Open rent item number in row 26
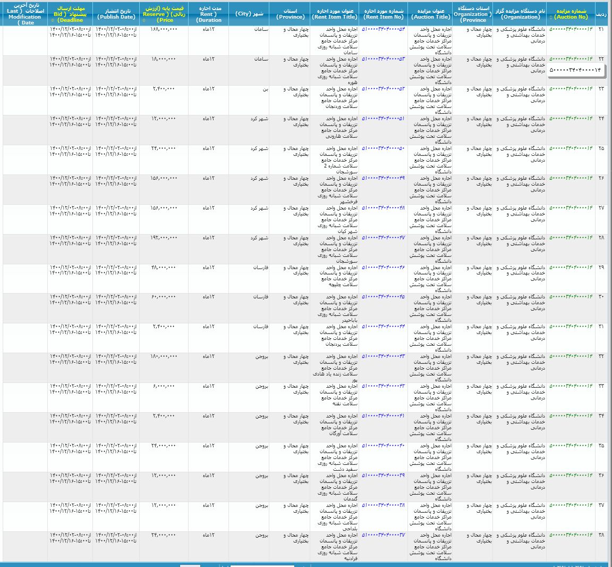The height and width of the screenshot is (567, 612). [x=384, y=178]
